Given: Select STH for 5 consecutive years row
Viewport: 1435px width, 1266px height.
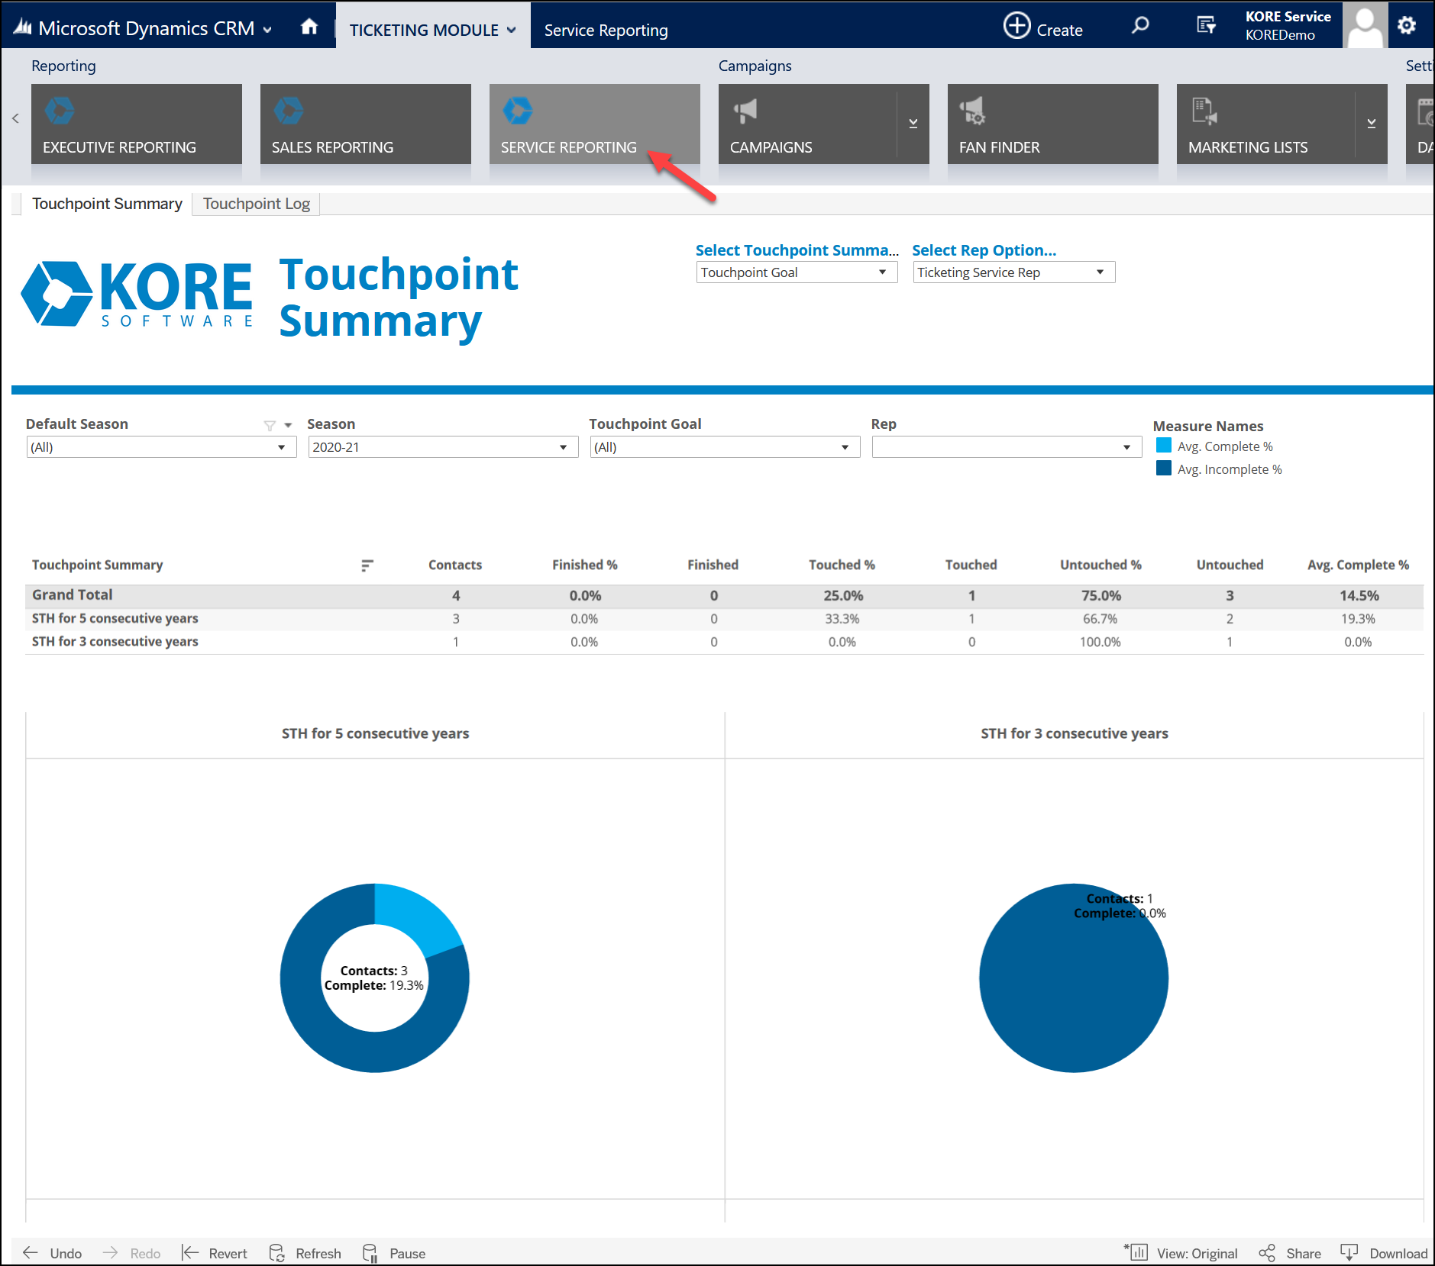Looking at the screenshot, I should (x=115, y=619).
